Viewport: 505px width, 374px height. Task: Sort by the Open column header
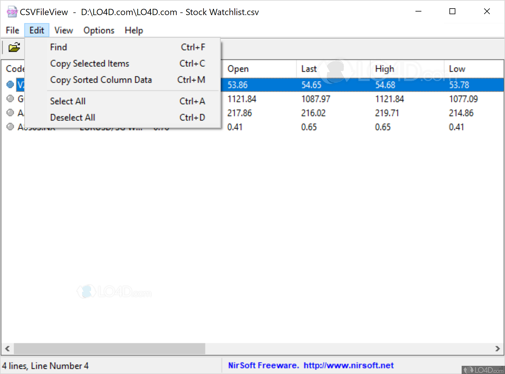click(x=238, y=69)
